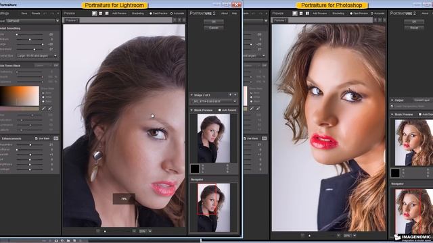The image size is (433, 243).
Task: Click zoom-in icon below Photoshop preview
Action: (x=338, y=236)
